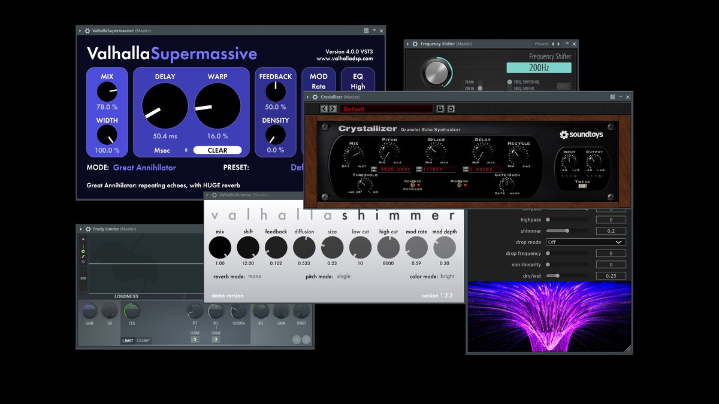Open Fruity Limiter gear settings icon
This screenshot has width=719, height=404.
coord(88,229)
